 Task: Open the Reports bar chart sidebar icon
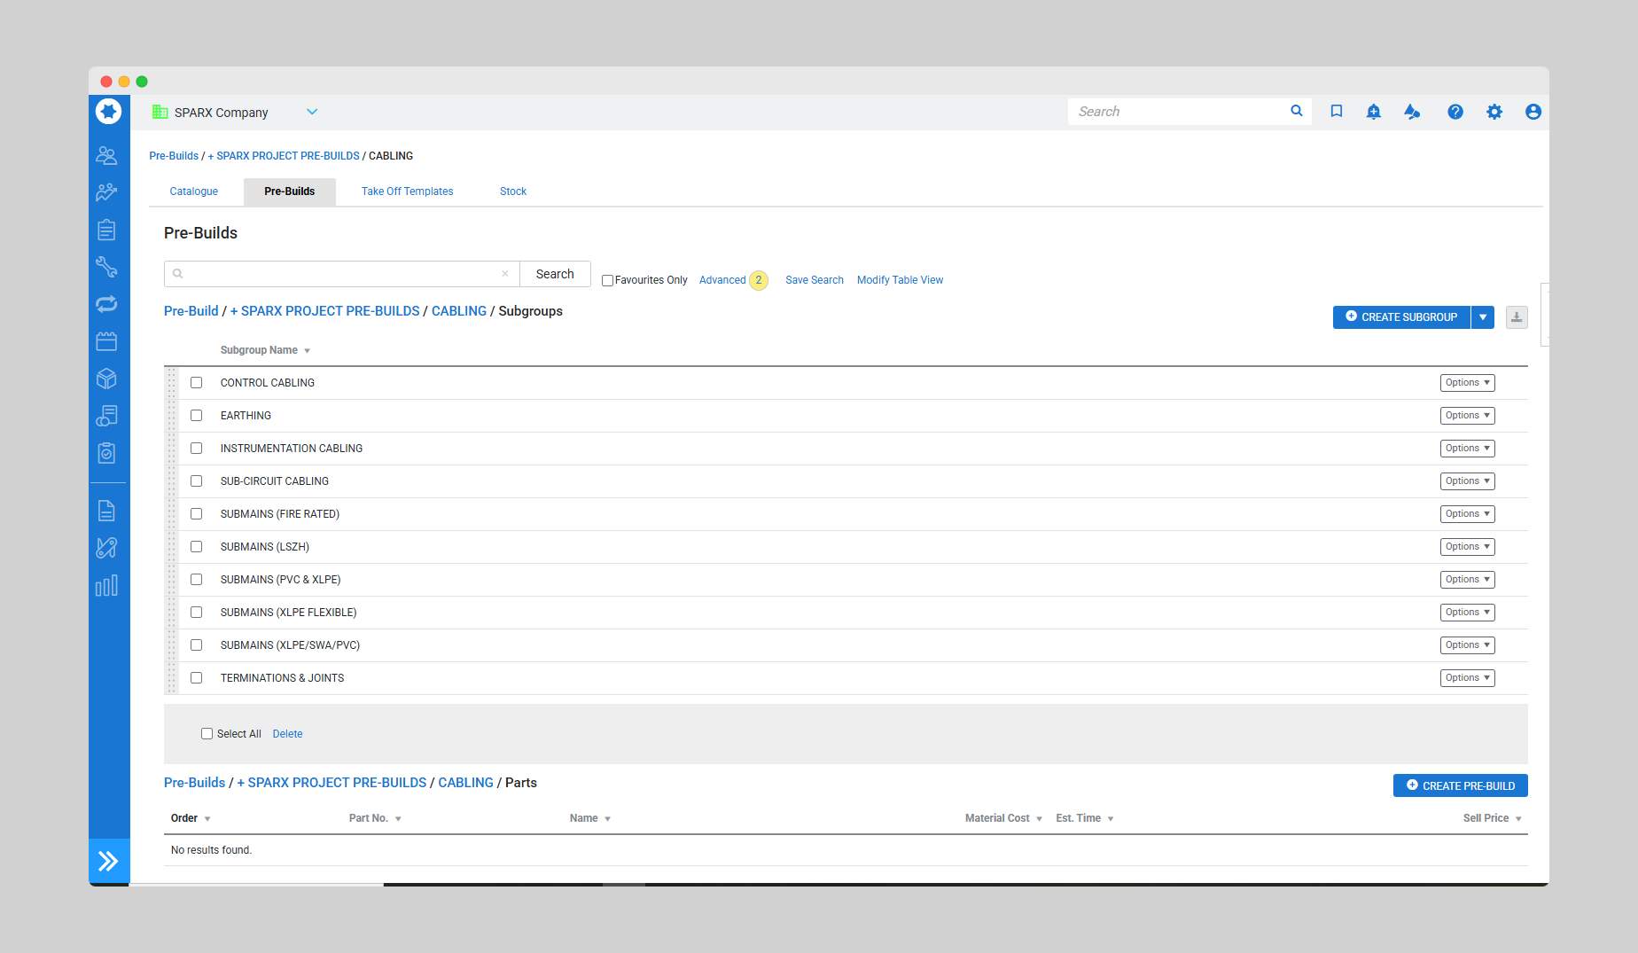106,585
